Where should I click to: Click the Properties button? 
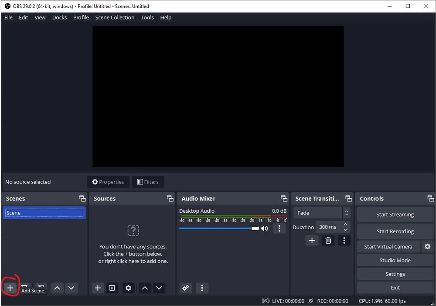coord(108,182)
